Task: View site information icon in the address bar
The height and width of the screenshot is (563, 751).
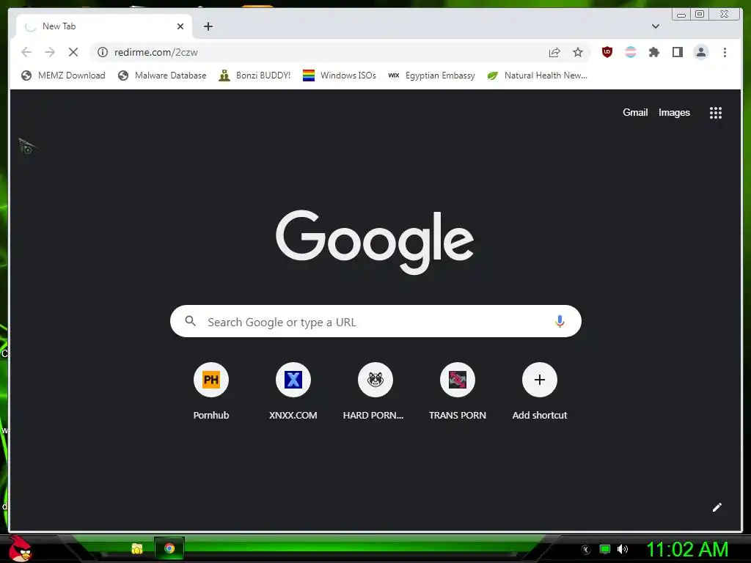Action: coord(103,52)
